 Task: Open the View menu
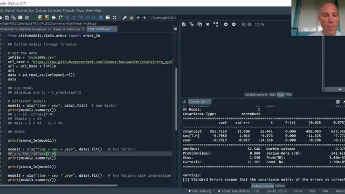[89, 10]
